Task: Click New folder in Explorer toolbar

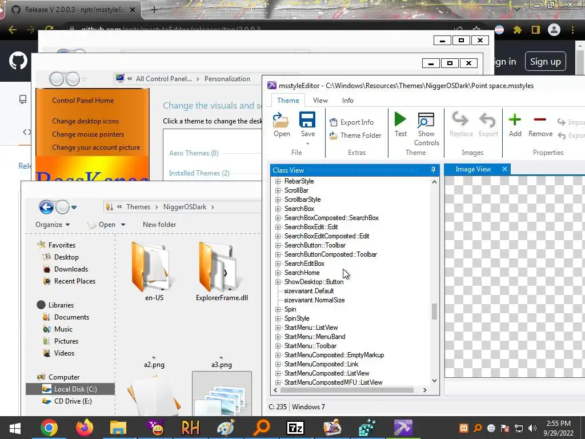Action: [x=159, y=225]
